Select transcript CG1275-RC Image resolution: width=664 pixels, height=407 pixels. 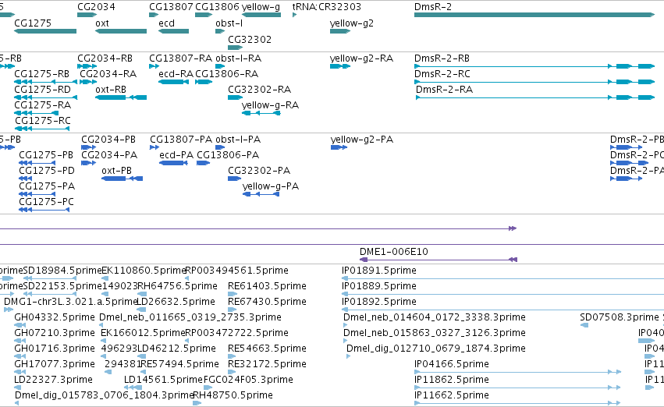(x=42, y=129)
